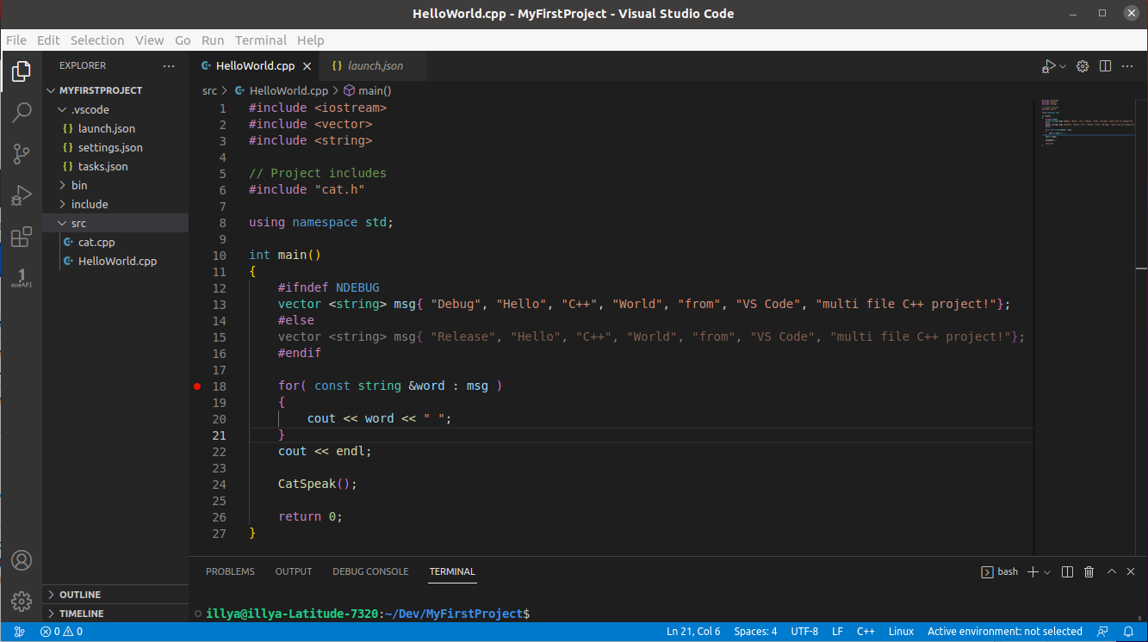This screenshot has height=642, width=1148.
Task: Toggle the breakpoint on line 18
Action: pyautogui.click(x=197, y=386)
